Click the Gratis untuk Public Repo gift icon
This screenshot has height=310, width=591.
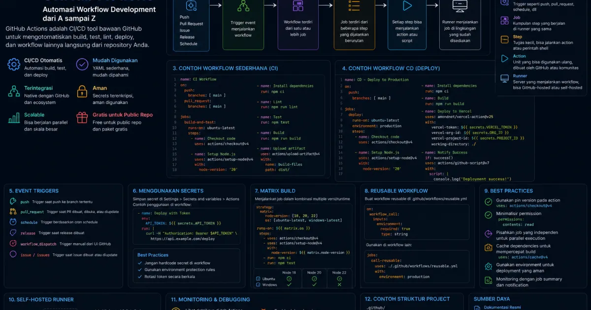tap(82, 118)
